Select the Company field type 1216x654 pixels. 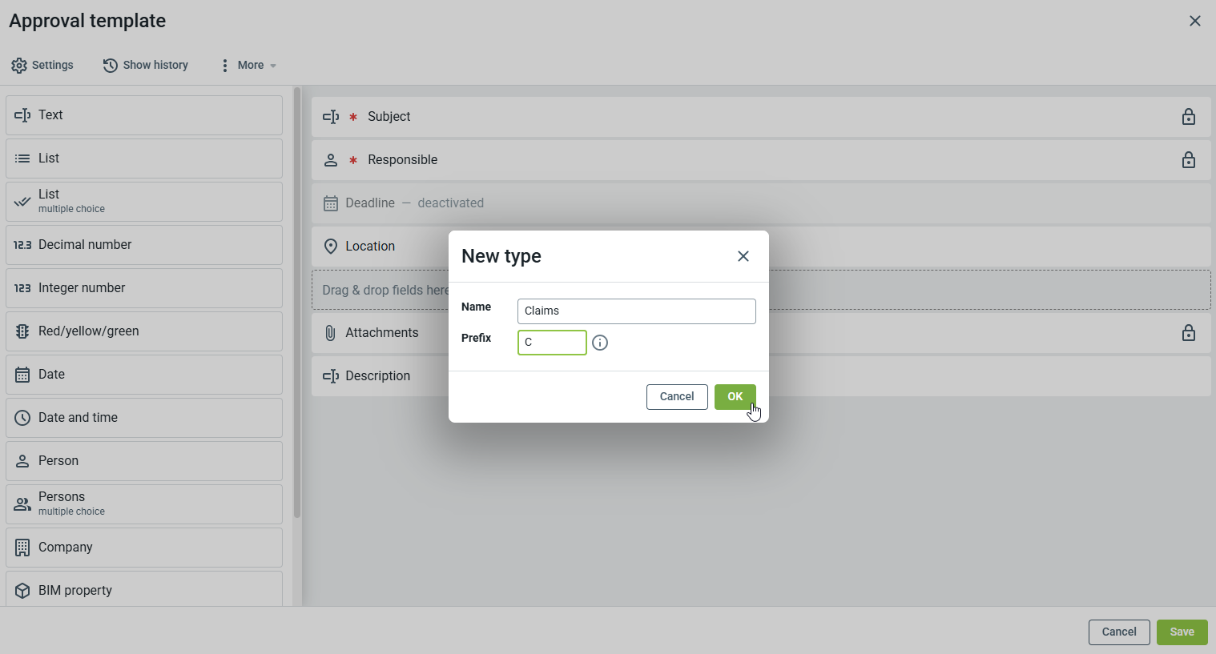(x=144, y=548)
